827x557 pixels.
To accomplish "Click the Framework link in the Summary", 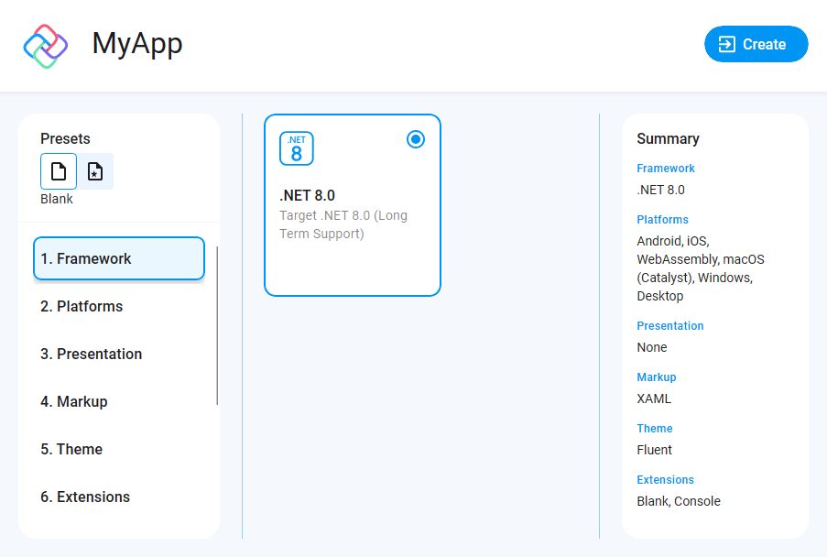I will [x=666, y=168].
